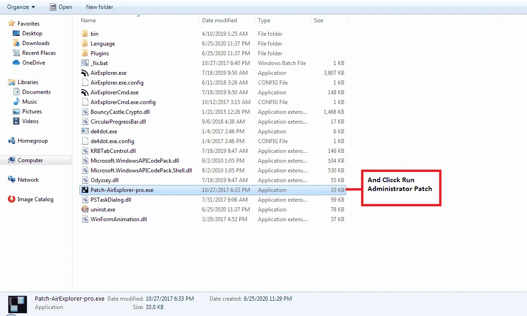Select file name AirExplorerCmd.exe.config
The width and height of the screenshot is (527, 316).
[x=123, y=102]
